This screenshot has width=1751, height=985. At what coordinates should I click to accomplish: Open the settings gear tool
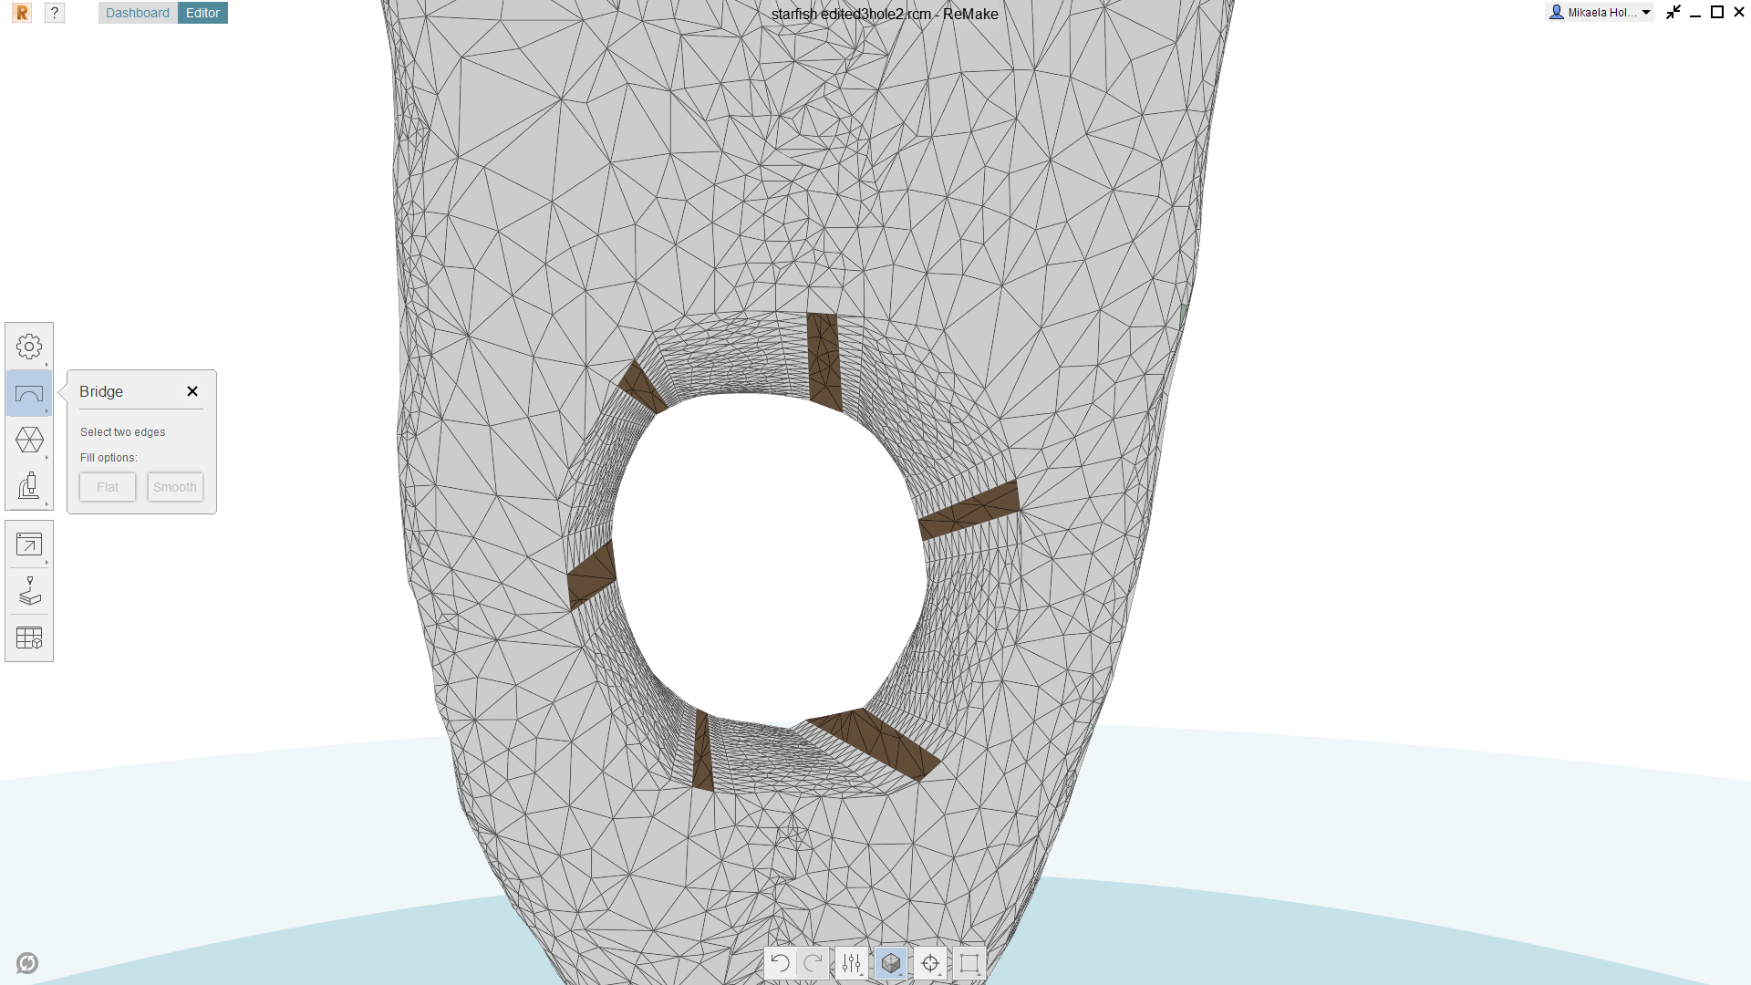(x=29, y=347)
